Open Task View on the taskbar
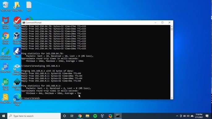Viewport: 212px width, 119px height. coord(72,116)
